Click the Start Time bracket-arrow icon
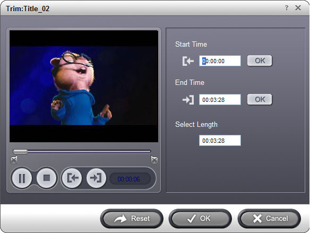This screenshot has height=233, width=310. pyautogui.click(x=188, y=61)
